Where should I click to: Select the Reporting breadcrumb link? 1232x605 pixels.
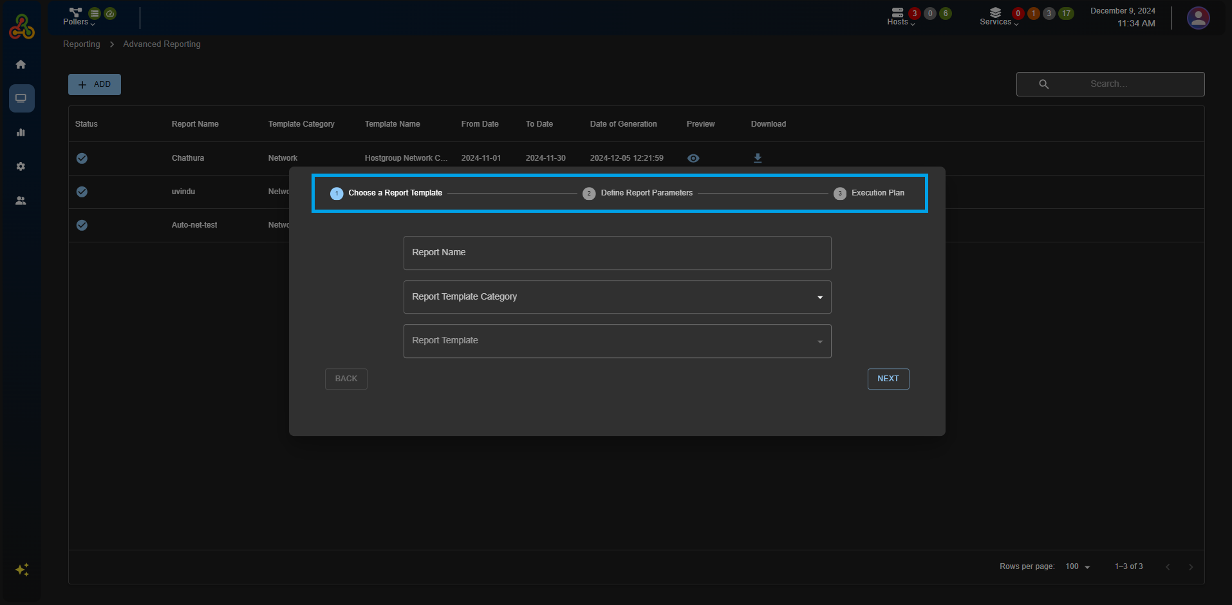click(81, 44)
